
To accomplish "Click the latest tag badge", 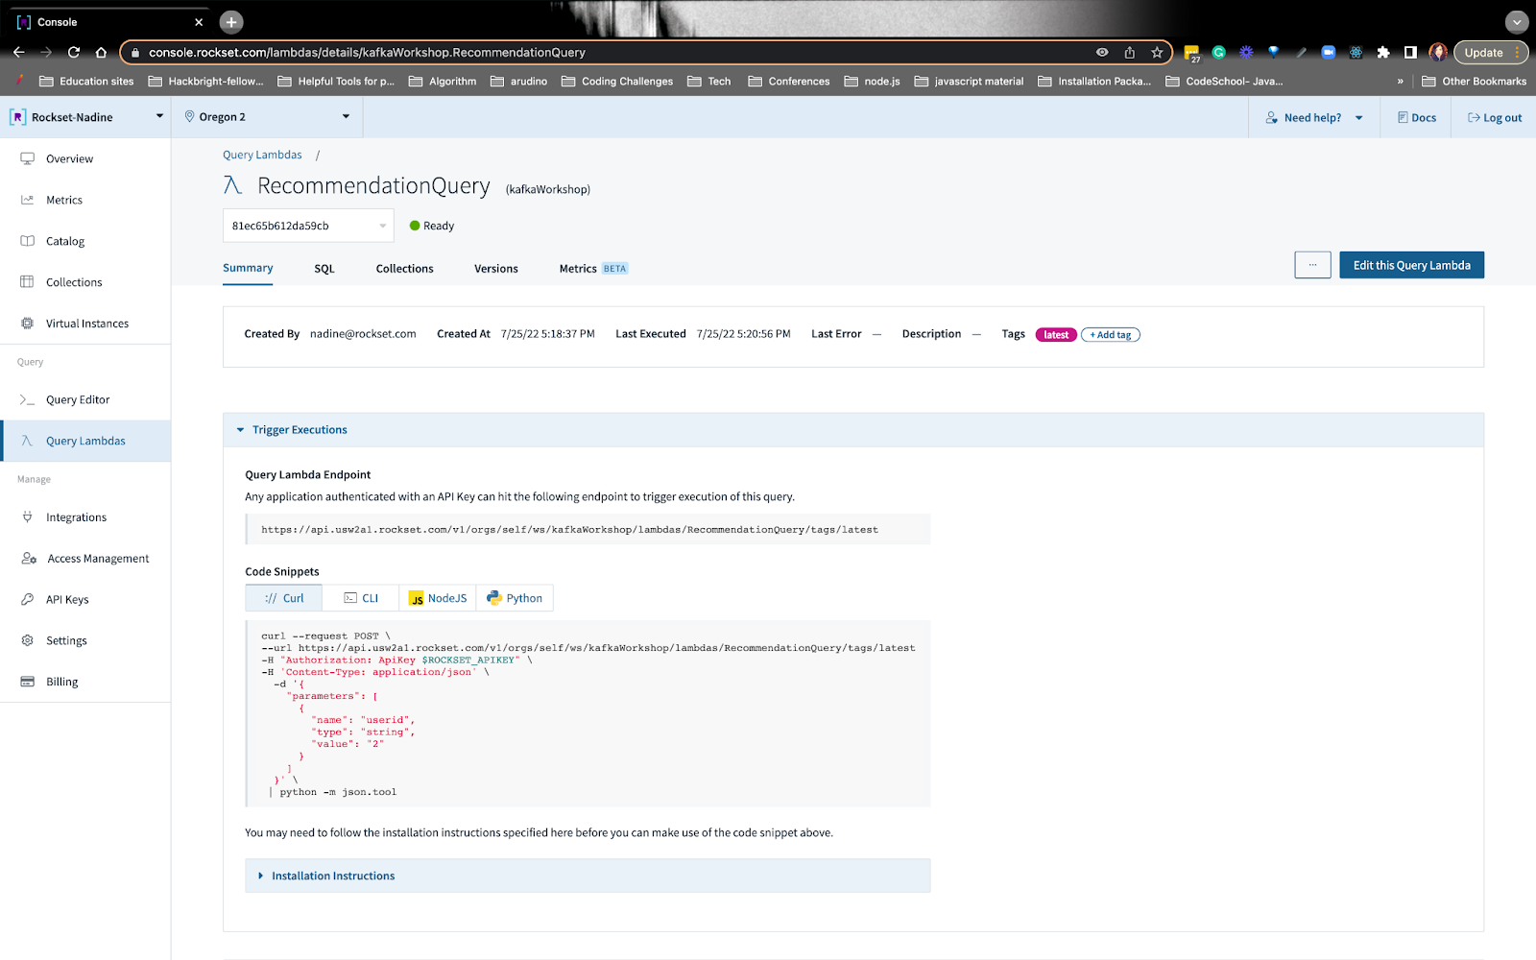I will [x=1056, y=335].
